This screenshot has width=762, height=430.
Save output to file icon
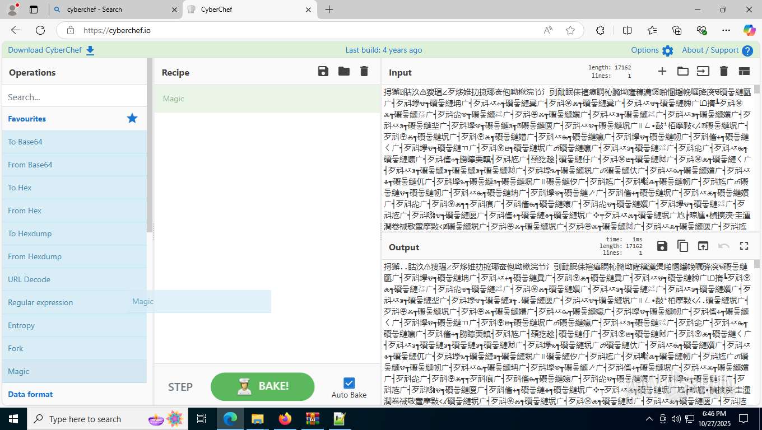pyautogui.click(x=662, y=246)
